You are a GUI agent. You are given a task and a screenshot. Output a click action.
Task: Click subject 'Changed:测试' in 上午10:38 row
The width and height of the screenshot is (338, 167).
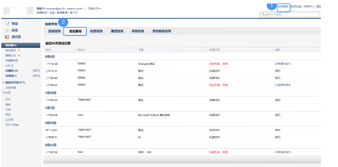[x=147, y=64]
